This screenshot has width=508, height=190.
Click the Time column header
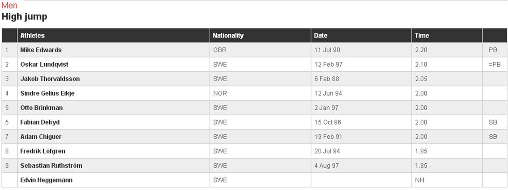[x=422, y=36]
